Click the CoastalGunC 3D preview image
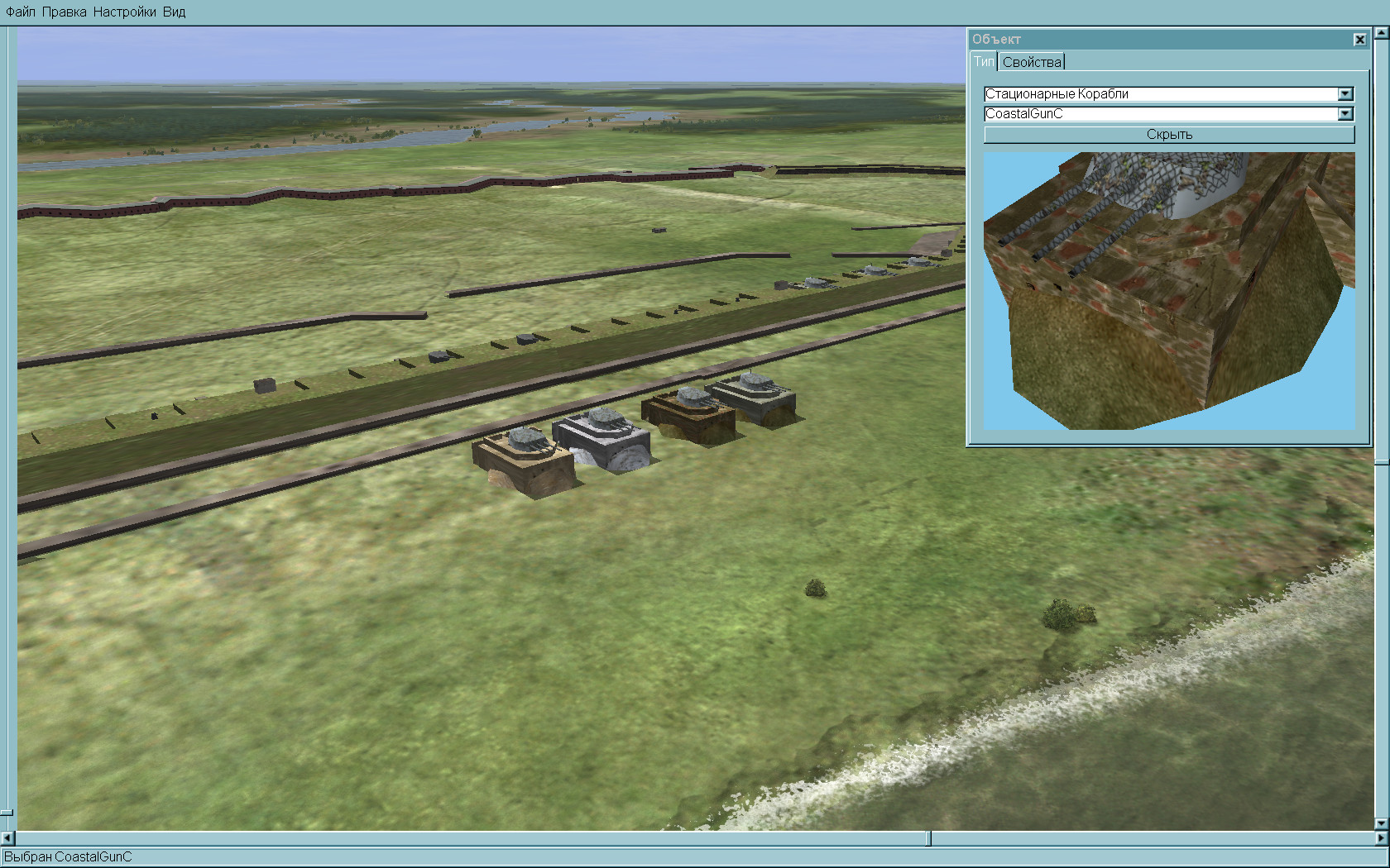1390x868 pixels. pyautogui.click(x=1169, y=290)
